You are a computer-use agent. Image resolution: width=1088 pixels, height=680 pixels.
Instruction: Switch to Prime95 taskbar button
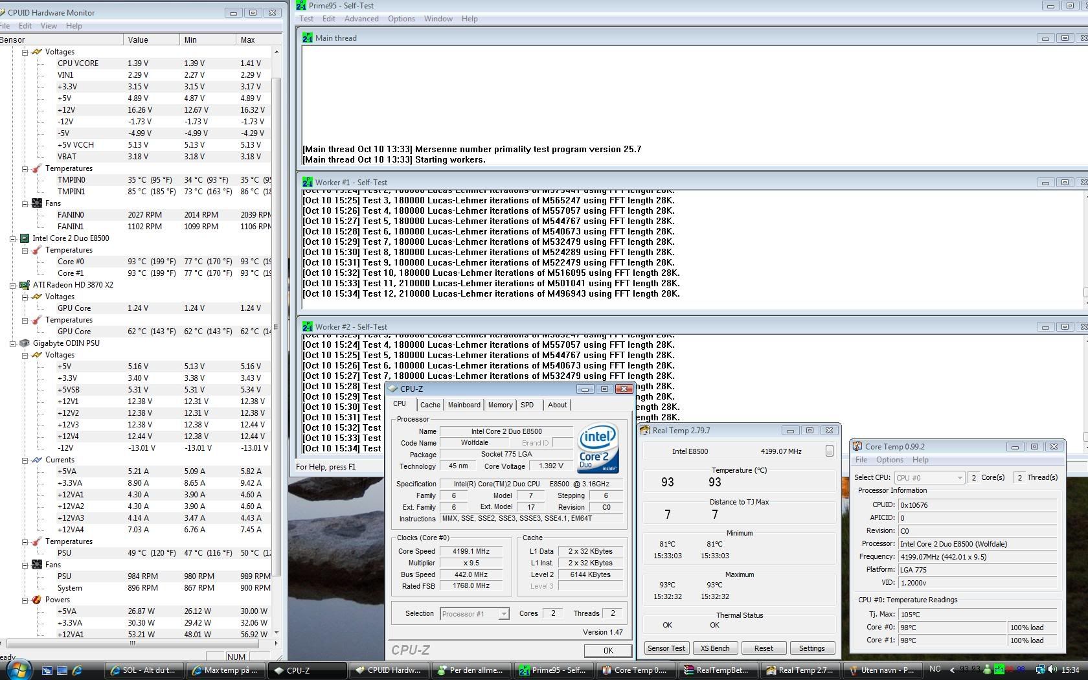(554, 670)
